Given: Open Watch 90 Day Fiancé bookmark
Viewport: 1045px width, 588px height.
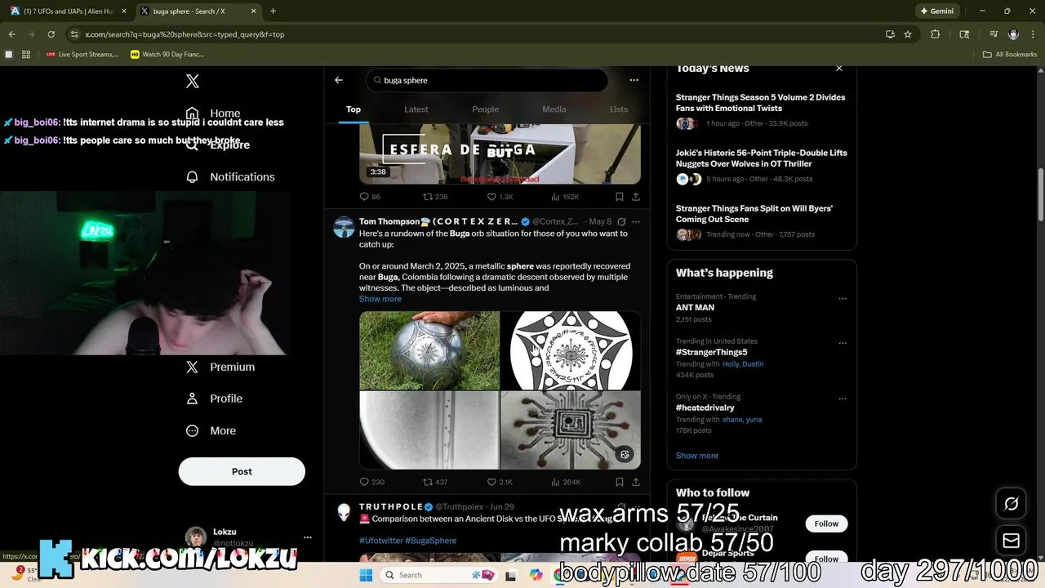Looking at the screenshot, I should tap(167, 55).
